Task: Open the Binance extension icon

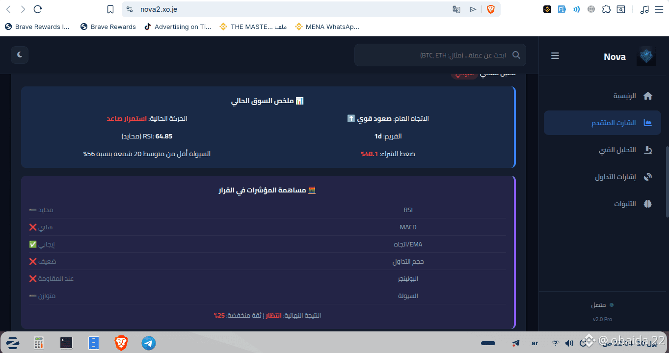Action: 547,9
